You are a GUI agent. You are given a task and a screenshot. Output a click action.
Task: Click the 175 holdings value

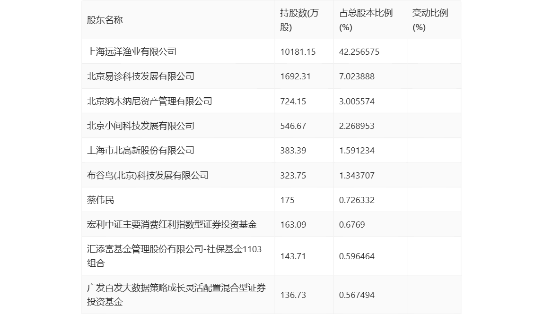tap(288, 200)
